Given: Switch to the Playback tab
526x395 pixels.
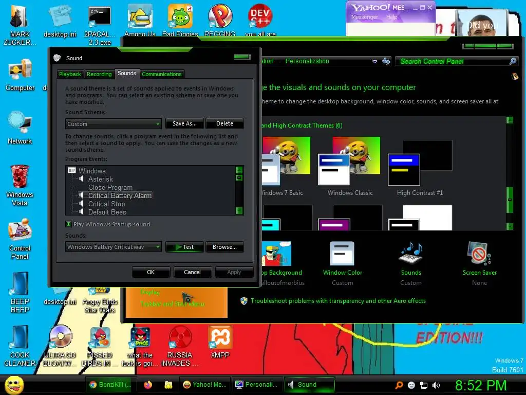Looking at the screenshot, I should tap(70, 74).
